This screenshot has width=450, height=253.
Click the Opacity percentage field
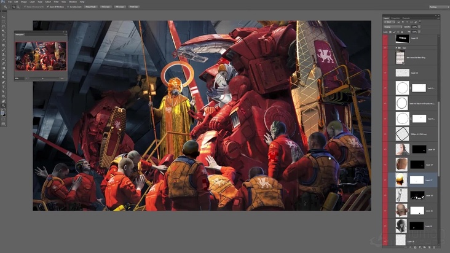414,27
